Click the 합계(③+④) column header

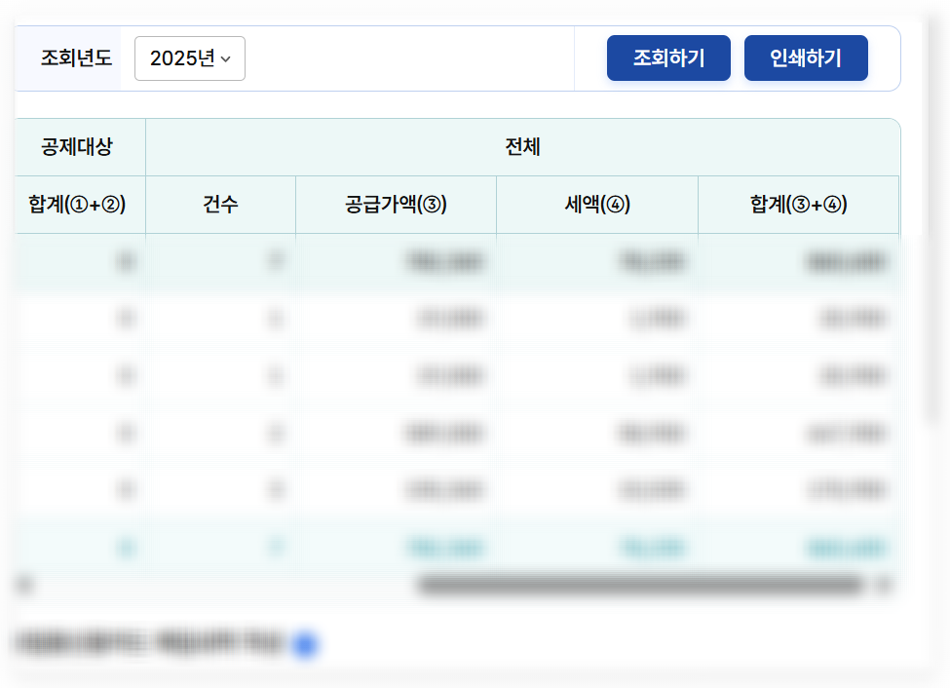pos(798,205)
